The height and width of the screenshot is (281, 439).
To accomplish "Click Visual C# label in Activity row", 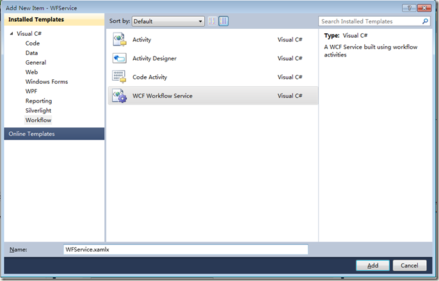I will click(290, 40).
